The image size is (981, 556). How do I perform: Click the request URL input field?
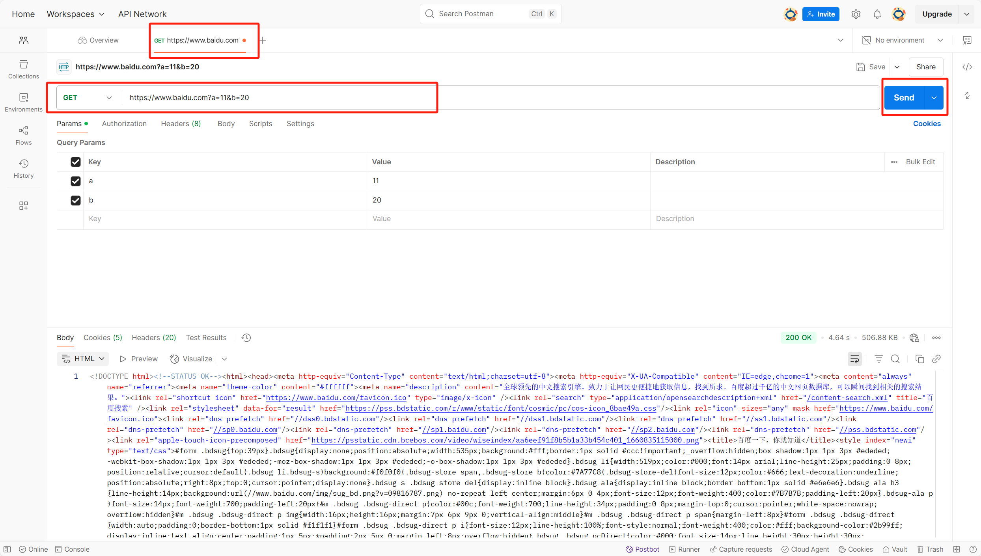473,98
